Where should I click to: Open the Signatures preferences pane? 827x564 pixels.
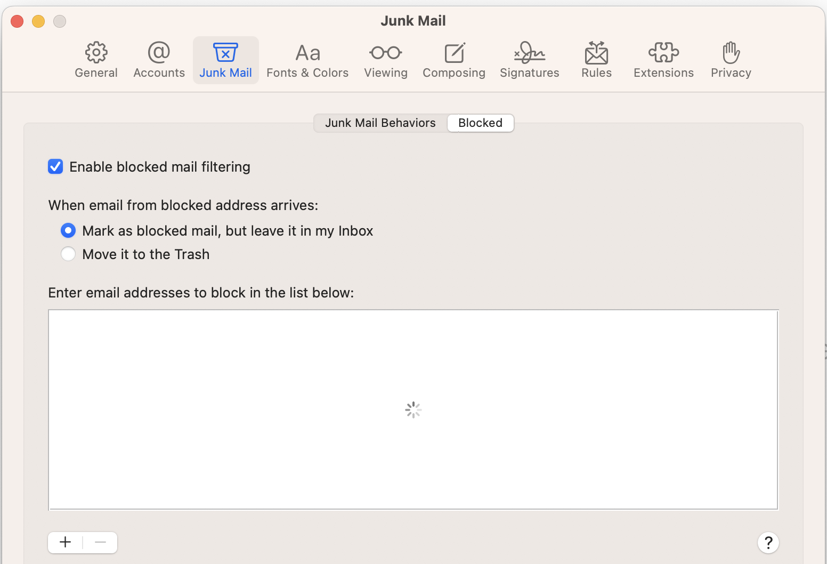[x=529, y=60]
